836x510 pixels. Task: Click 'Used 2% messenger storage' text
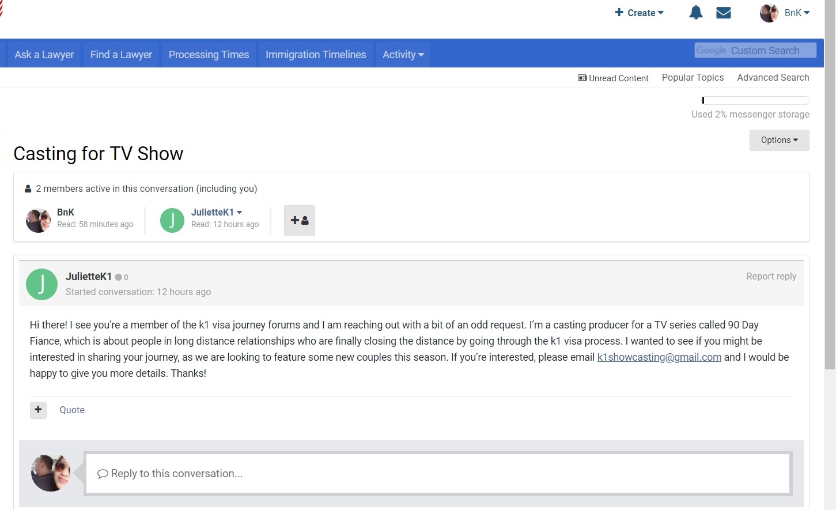750,115
